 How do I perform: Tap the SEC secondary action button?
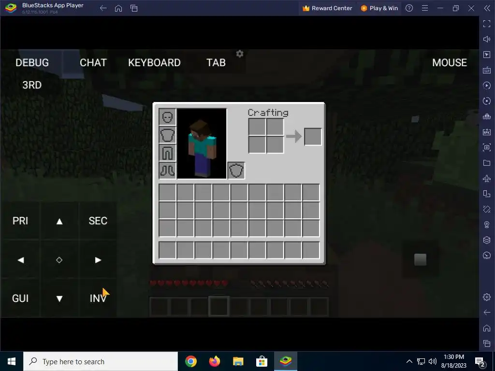click(x=98, y=221)
